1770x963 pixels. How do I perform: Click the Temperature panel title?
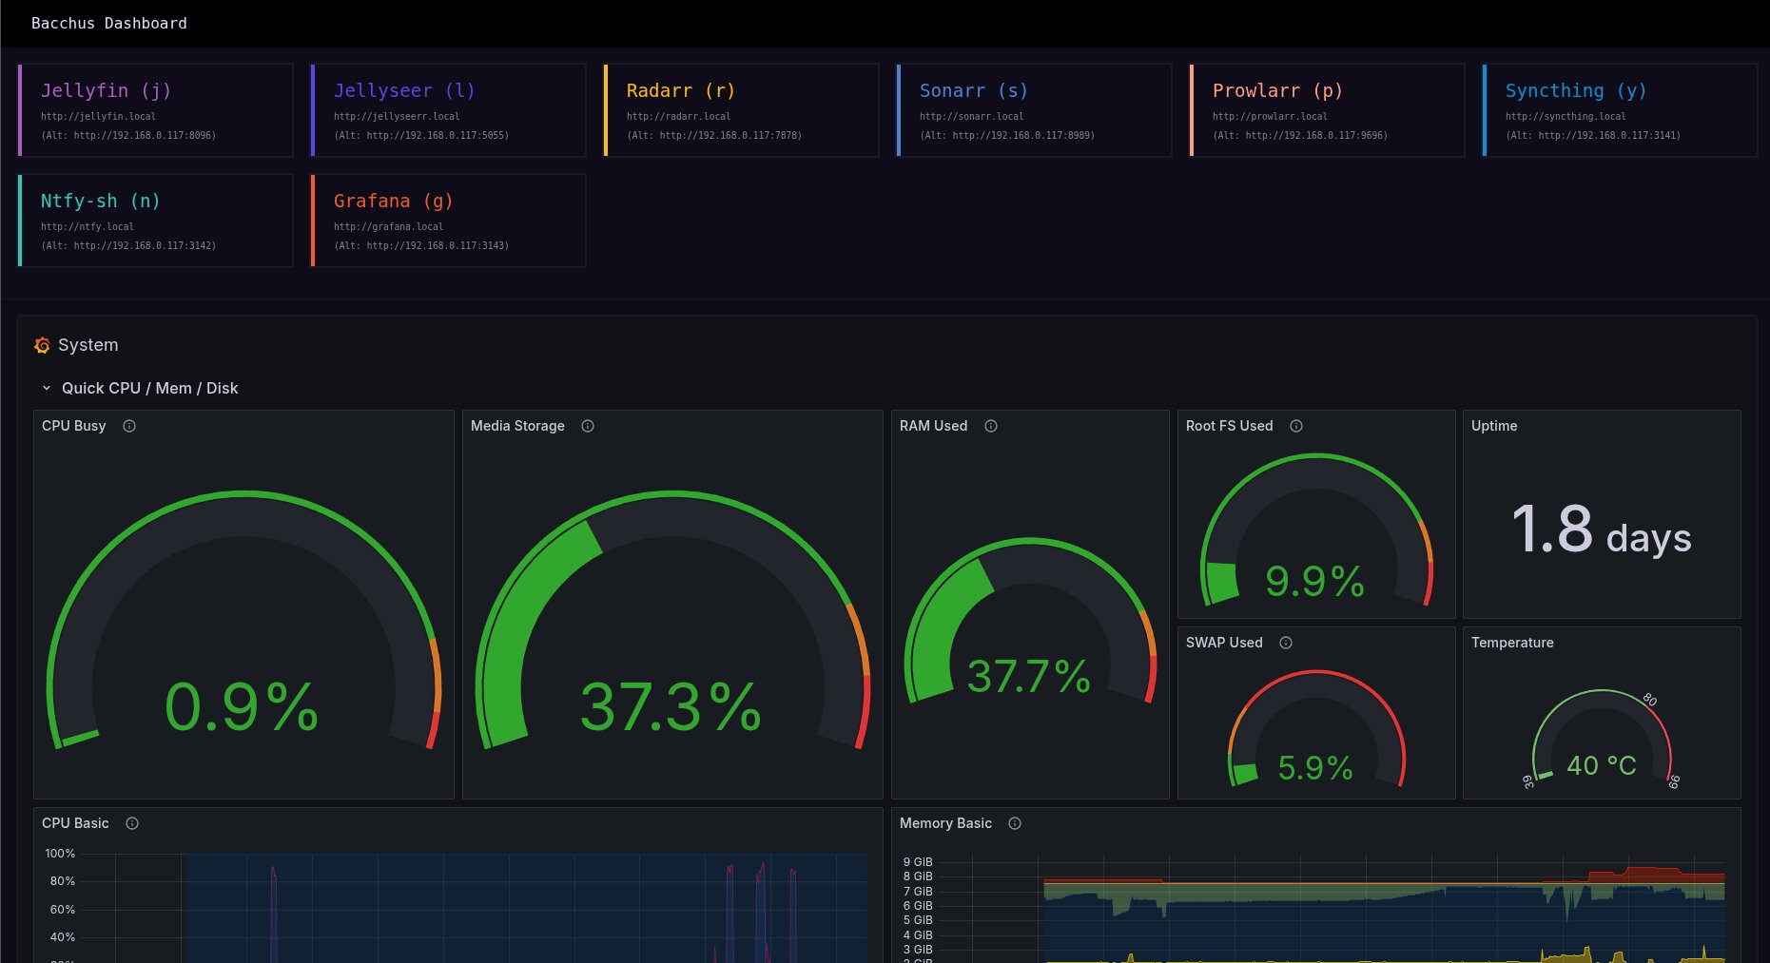(x=1512, y=643)
